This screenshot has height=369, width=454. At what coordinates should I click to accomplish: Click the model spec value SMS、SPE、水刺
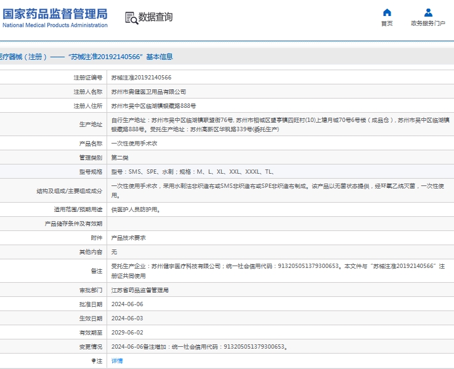point(193,172)
